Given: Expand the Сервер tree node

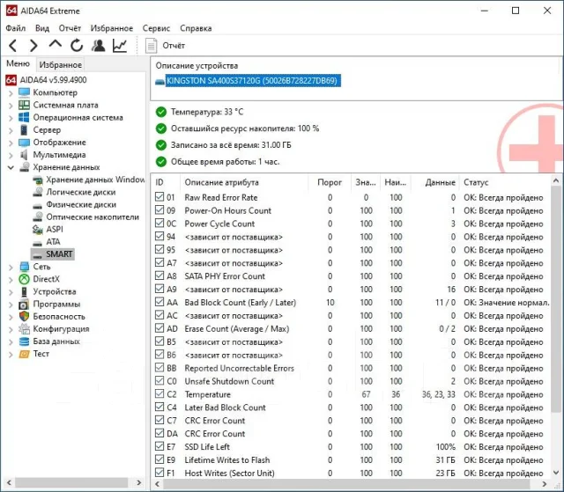Looking at the screenshot, I should 11,131.
